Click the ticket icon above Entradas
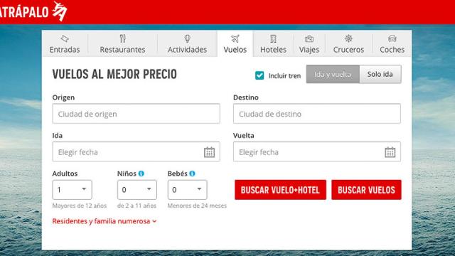This screenshot has height=256, width=455. 65,38
